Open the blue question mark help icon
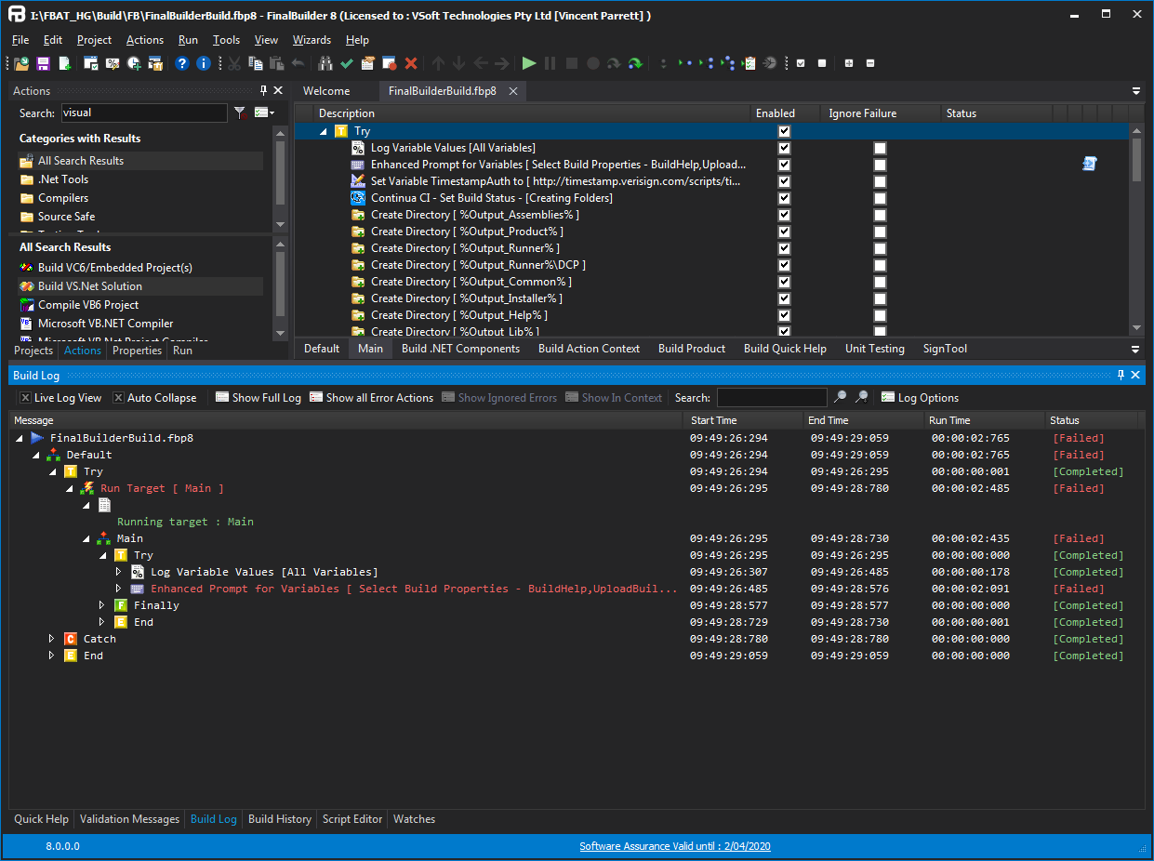The image size is (1154, 861). tap(182, 63)
